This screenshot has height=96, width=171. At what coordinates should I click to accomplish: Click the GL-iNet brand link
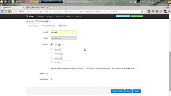point(30,16)
